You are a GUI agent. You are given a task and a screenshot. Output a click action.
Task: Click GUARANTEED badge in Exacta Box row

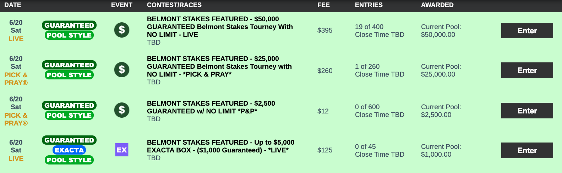(x=69, y=140)
